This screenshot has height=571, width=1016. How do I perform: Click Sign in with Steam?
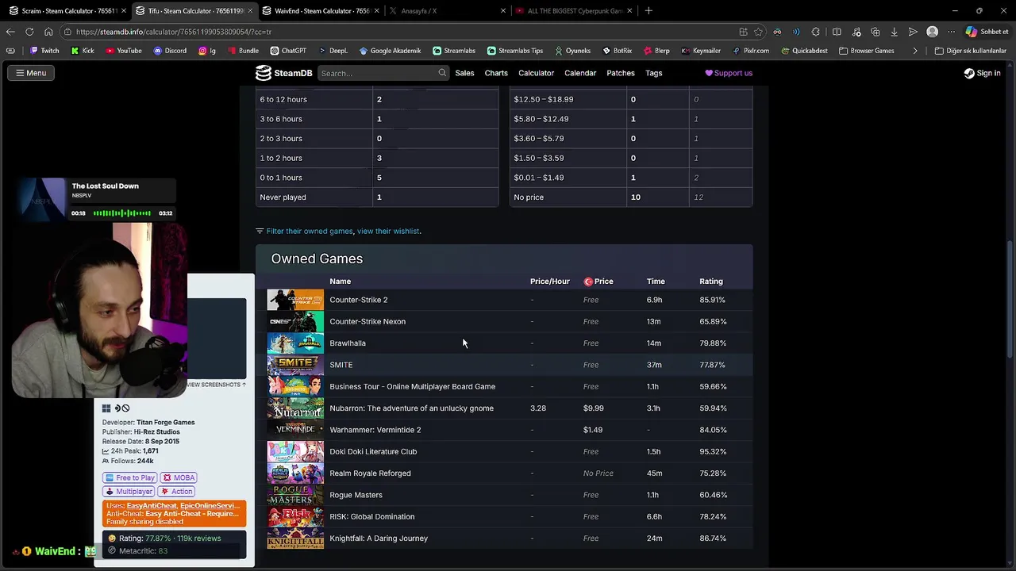tap(982, 73)
